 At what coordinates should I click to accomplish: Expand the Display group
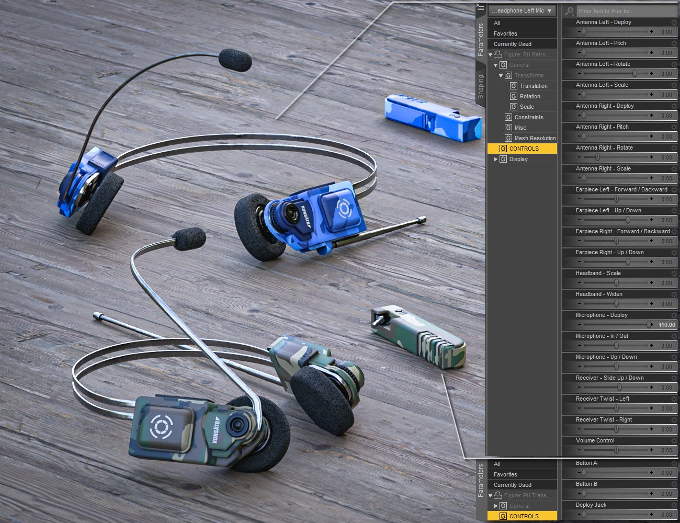pyautogui.click(x=496, y=159)
